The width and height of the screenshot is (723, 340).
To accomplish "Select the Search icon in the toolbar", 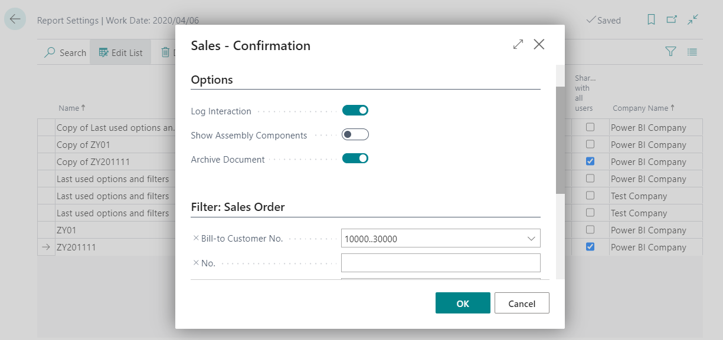I will pyautogui.click(x=64, y=52).
